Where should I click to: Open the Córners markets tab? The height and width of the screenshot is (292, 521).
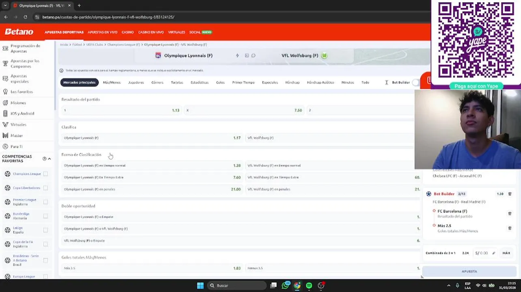tap(157, 82)
